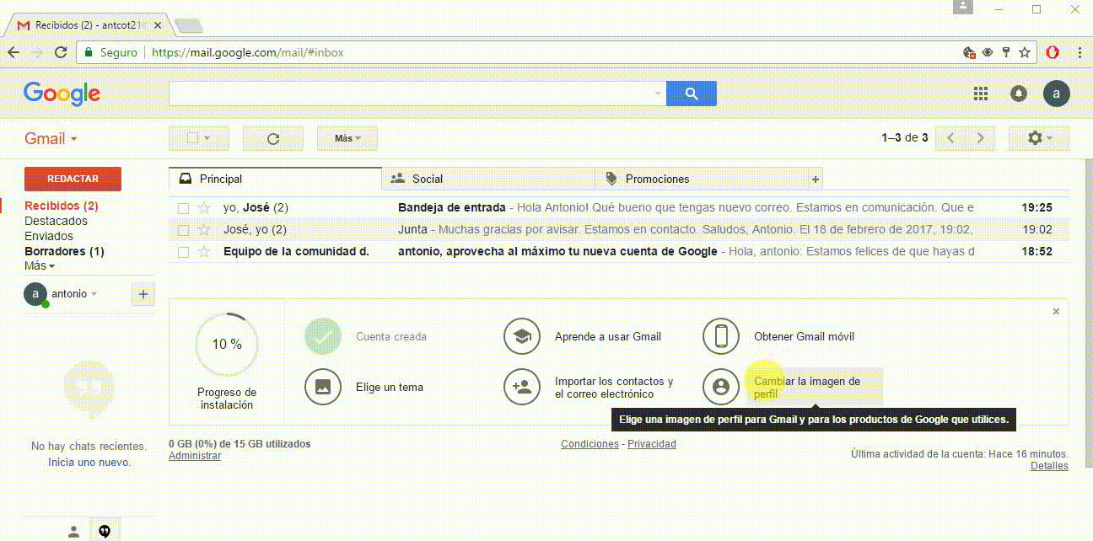The image size is (1093, 541).
Task: Open the Hangouts contacts person icon
Action: pos(74,531)
